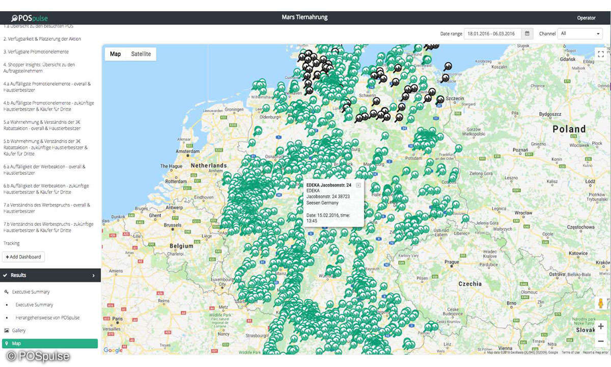Click the Google logo on map
Image resolution: width=611 pixels, height=367 pixels.
[x=113, y=350]
